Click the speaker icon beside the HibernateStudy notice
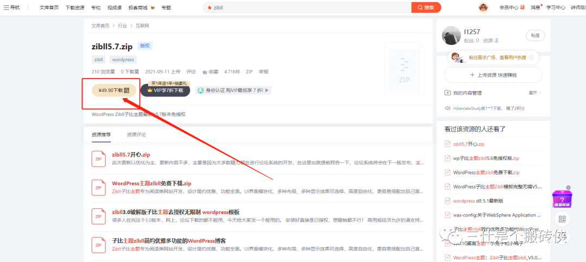This screenshot has width=586, height=262. tap(447, 108)
